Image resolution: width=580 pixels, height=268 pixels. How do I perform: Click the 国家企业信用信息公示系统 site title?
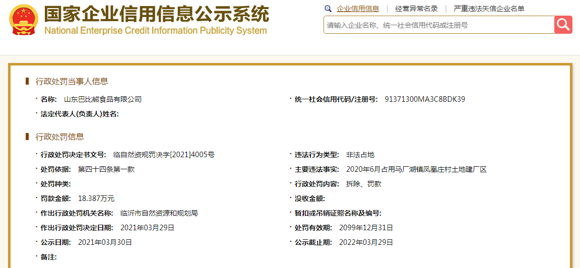156,14
